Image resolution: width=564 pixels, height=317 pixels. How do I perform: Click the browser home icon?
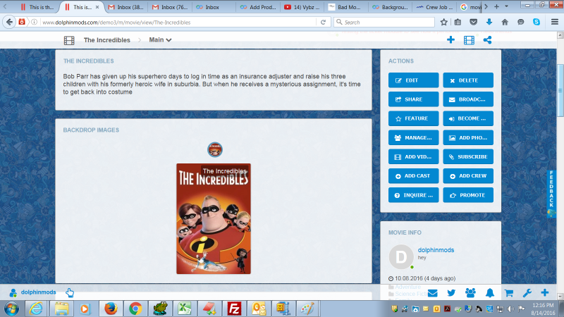[x=505, y=22]
